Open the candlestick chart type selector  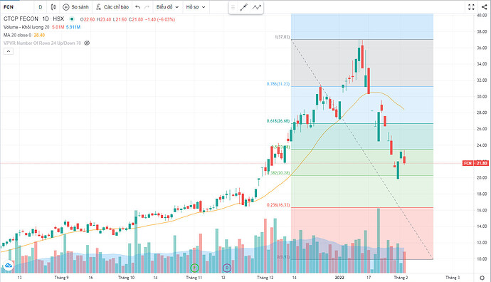(x=53, y=7)
